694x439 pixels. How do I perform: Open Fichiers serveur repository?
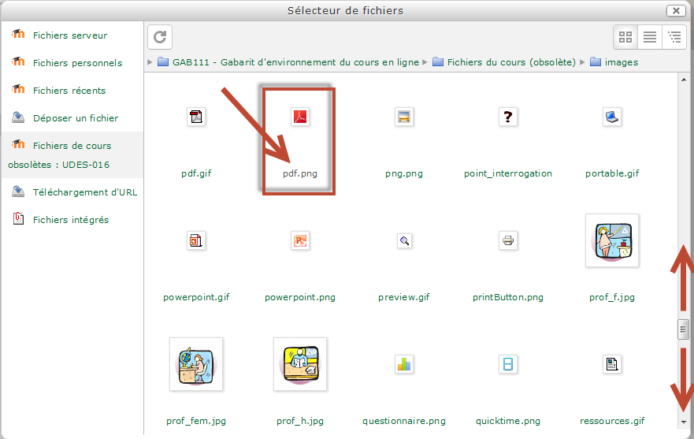[69, 35]
